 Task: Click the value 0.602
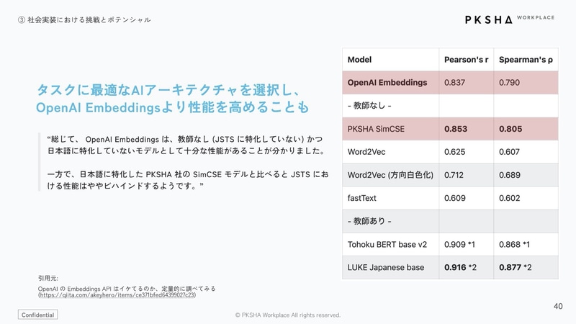[510, 199]
